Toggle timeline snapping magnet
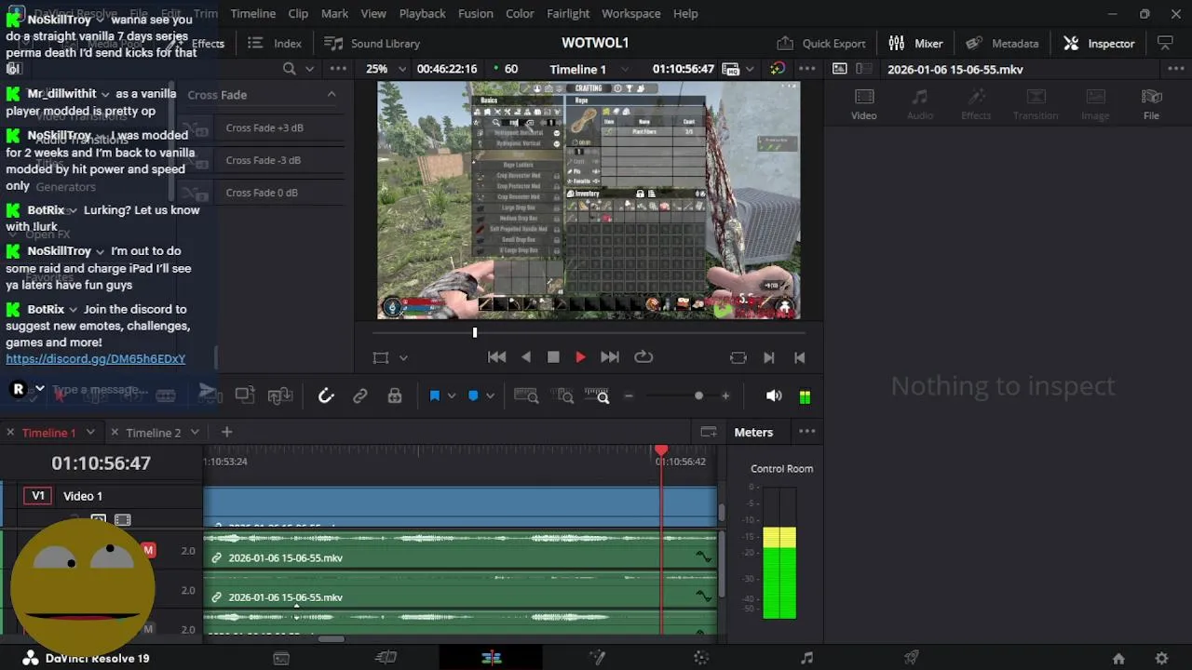This screenshot has height=670, width=1192. pyautogui.click(x=326, y=396)
